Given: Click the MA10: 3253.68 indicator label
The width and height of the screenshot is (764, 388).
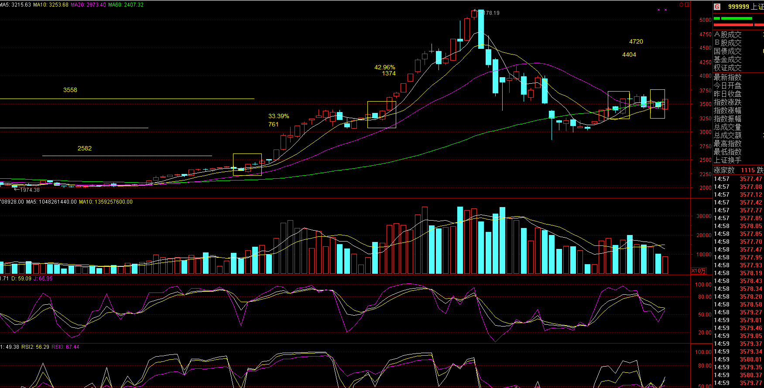Looking at the screenshot, I should [51, 5].
